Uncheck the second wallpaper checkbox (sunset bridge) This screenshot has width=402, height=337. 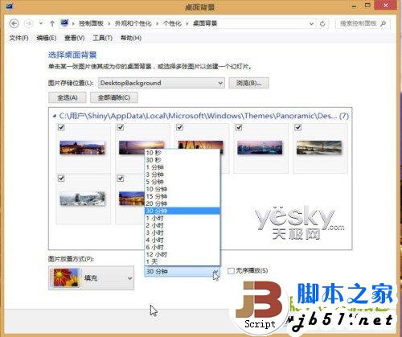click(121, 127)
